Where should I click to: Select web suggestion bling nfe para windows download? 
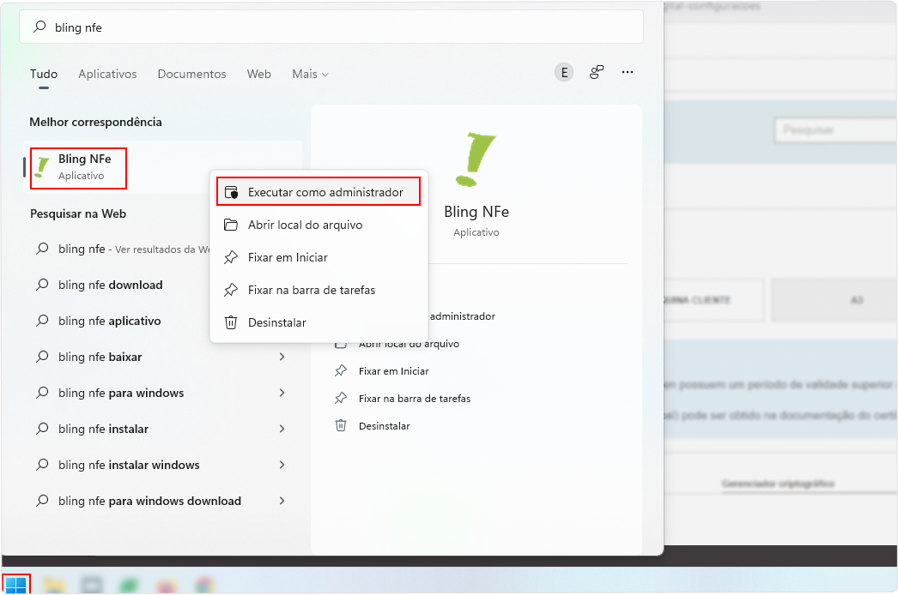click(162, 502)
